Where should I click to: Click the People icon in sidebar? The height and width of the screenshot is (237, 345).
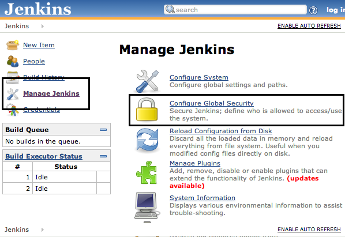[13, 61]
